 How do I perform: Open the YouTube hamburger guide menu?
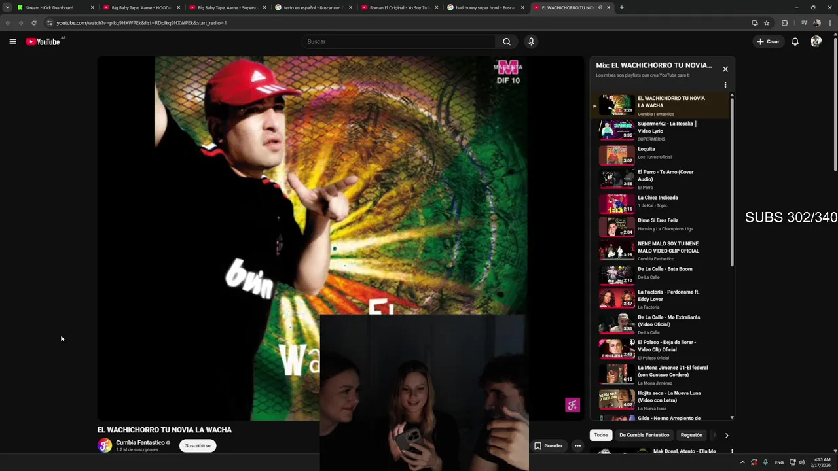click(x=12, y=41)
